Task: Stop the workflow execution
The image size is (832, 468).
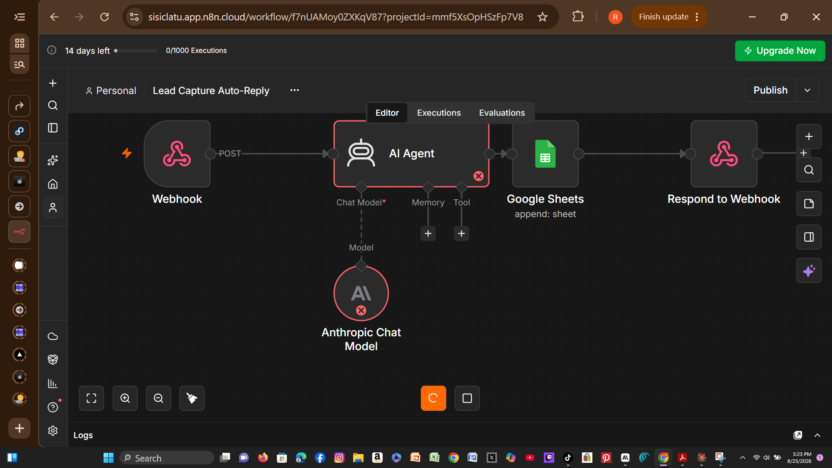Action: (467, 398)
